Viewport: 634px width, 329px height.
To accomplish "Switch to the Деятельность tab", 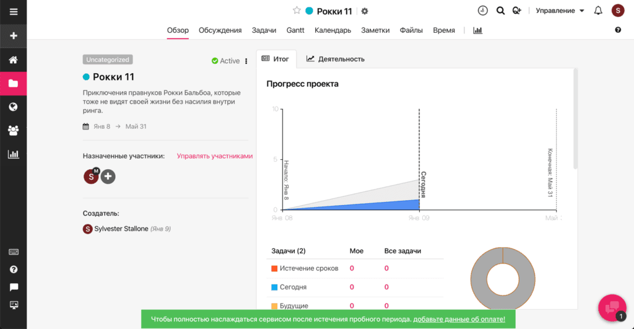I will (335, 59).
